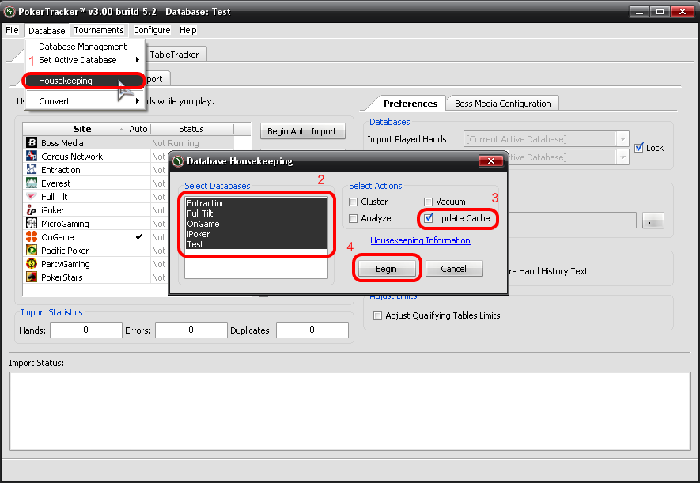Image resolution: width=700 pixels, height=483 pixels.
Task: Click the Status column header
Action: (191, 129)
